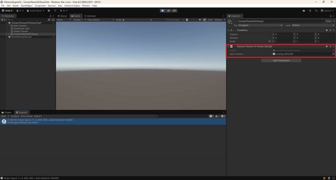Open the Free Aspect dropdown
Image resolution: width=336 pixels, height=180 pixels.
coord(101,20)
